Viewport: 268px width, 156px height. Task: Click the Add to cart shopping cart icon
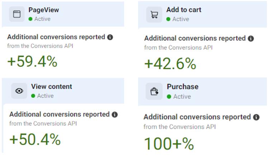pyautogui.click(x=154, y=14)
